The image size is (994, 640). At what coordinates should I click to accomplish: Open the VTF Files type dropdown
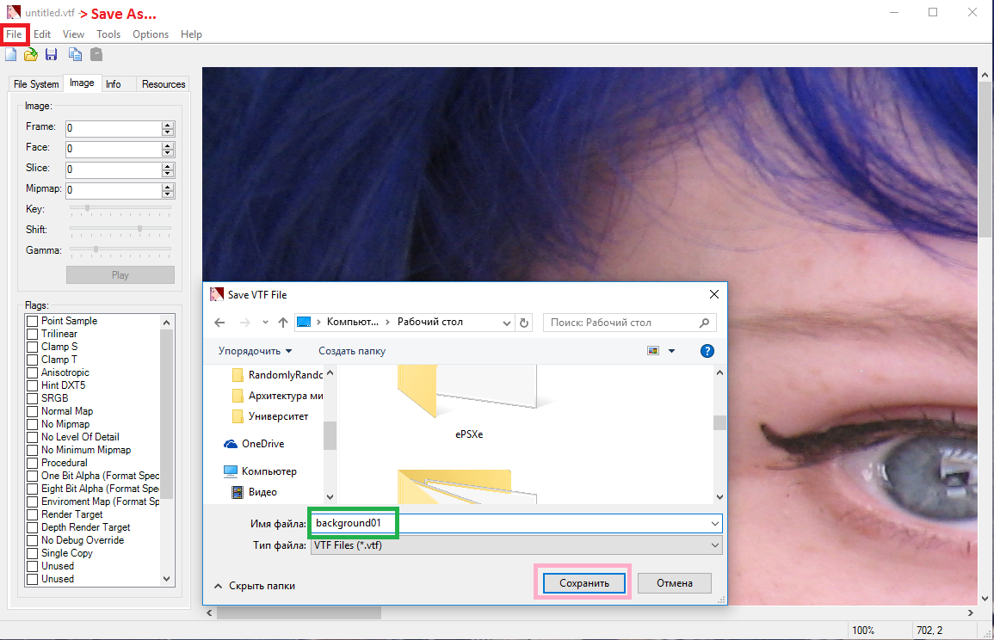516,545
